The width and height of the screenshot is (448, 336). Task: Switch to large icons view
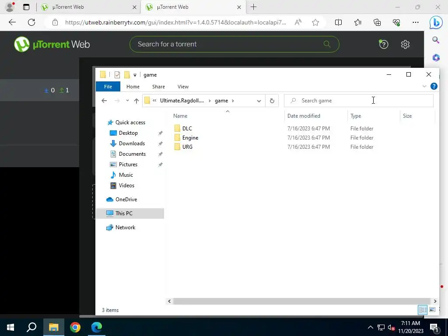click(432, 310)
